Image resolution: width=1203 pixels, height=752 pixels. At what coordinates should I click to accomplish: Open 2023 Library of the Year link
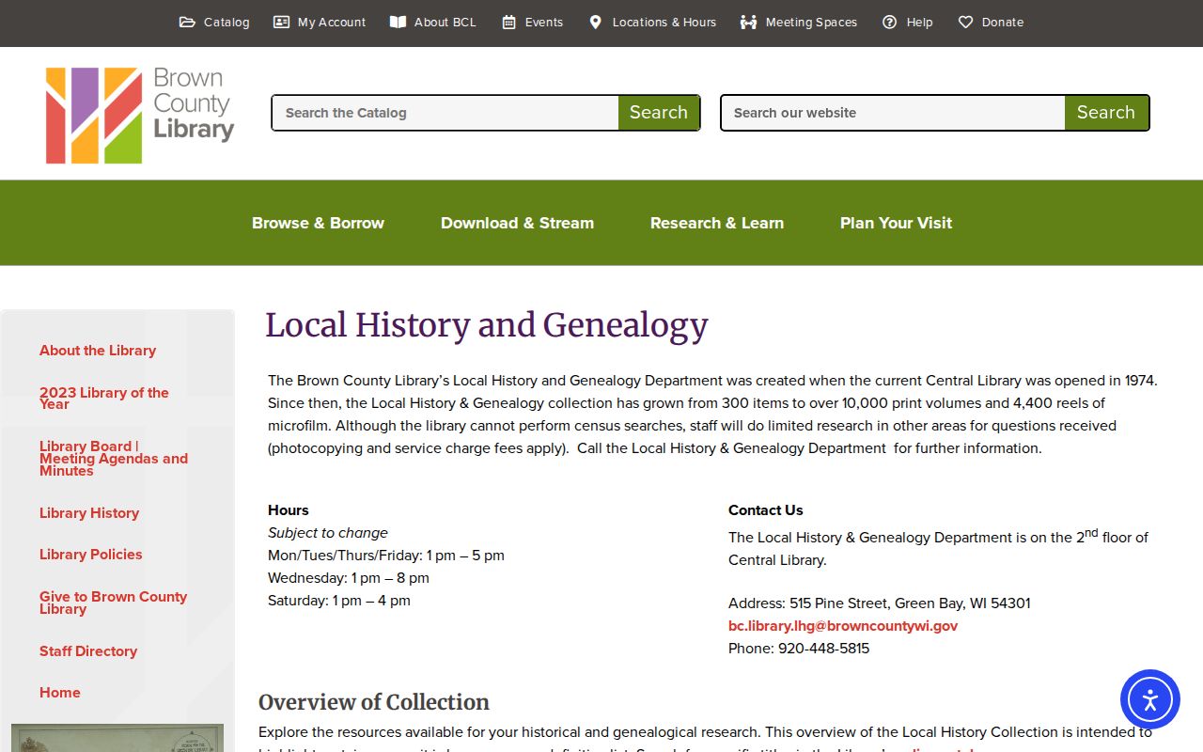pos(104,399)
